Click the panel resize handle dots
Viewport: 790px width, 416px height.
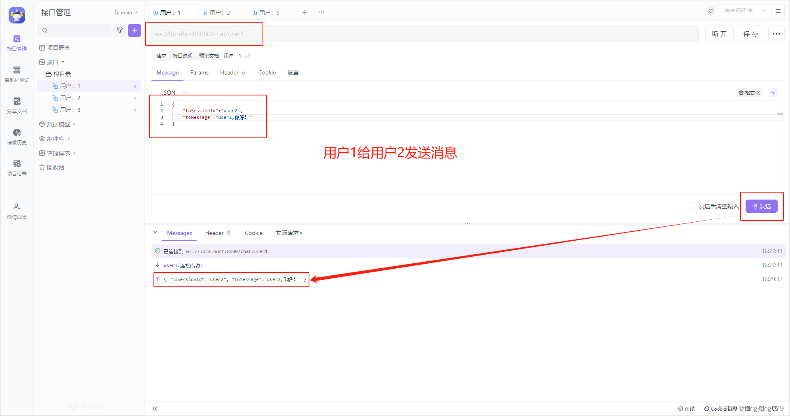tap(467, 224)
